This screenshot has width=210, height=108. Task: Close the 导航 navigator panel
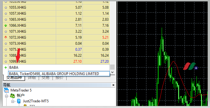pyautogui.click(x=113, y=85)
